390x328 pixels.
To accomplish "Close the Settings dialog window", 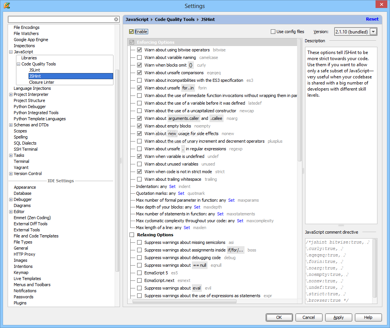I will (x=381, y=4).
